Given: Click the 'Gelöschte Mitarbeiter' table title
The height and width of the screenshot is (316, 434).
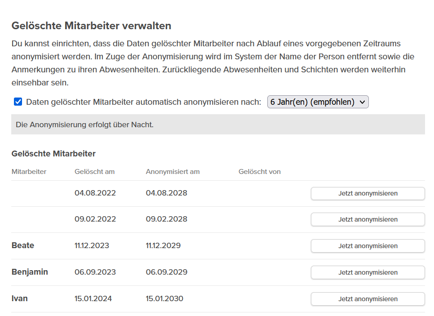Looking at the screenshot, I should point(53,154).
